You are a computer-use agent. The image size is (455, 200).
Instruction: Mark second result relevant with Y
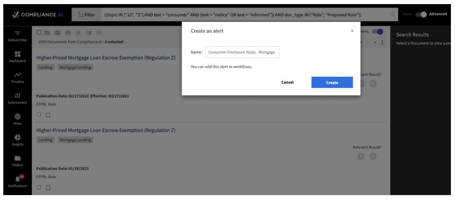coord(361,156)
